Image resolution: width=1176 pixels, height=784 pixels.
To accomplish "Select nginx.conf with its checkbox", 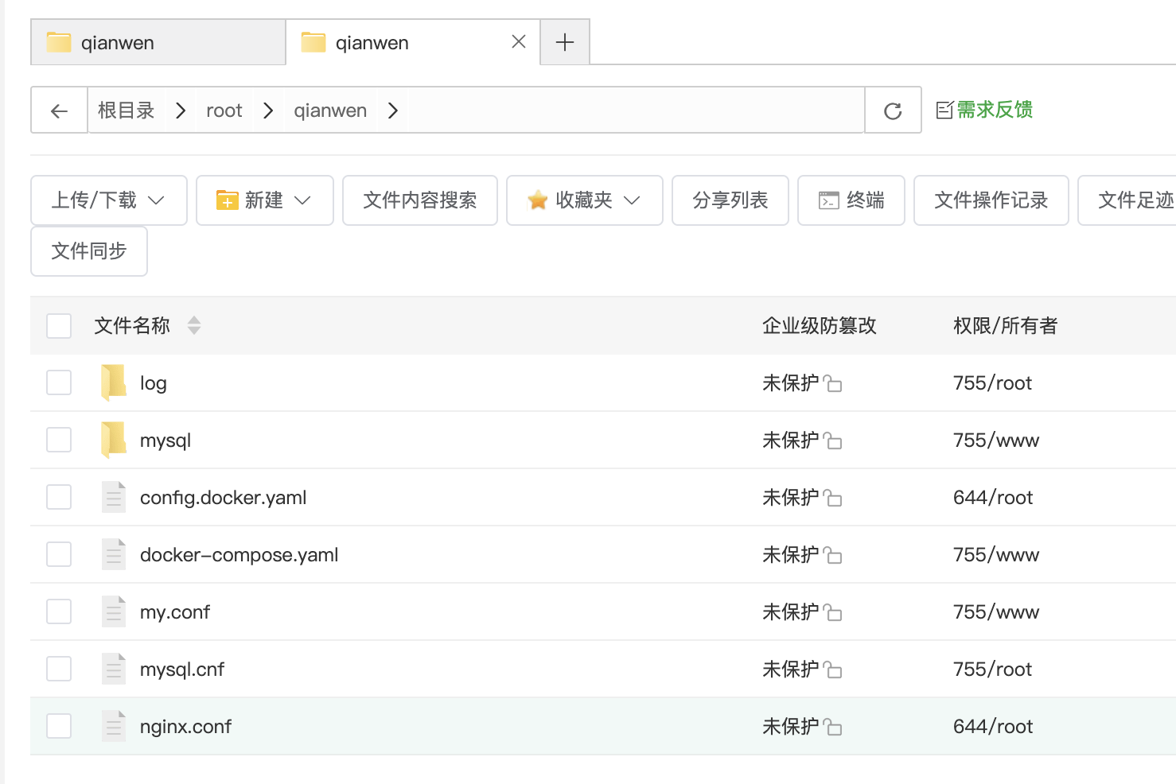I will 59,726.
